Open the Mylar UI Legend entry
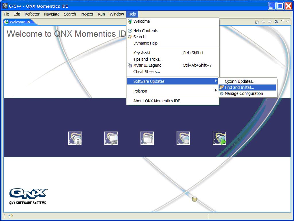 click(x=147, y=65)
